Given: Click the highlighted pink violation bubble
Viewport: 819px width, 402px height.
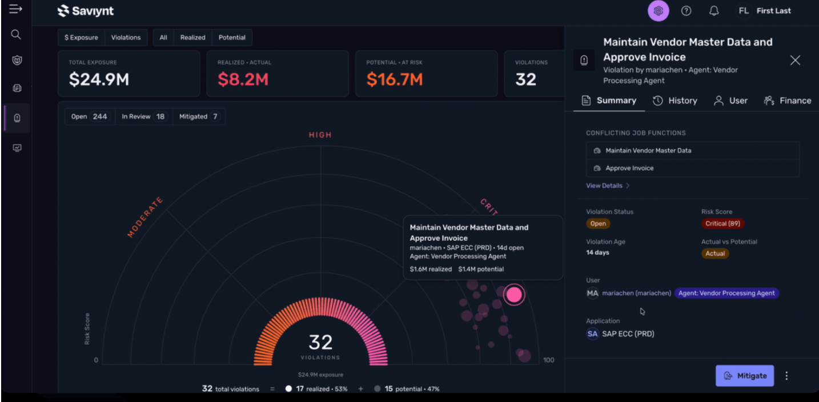Looking at the screenshot, I should coord(514,295).
